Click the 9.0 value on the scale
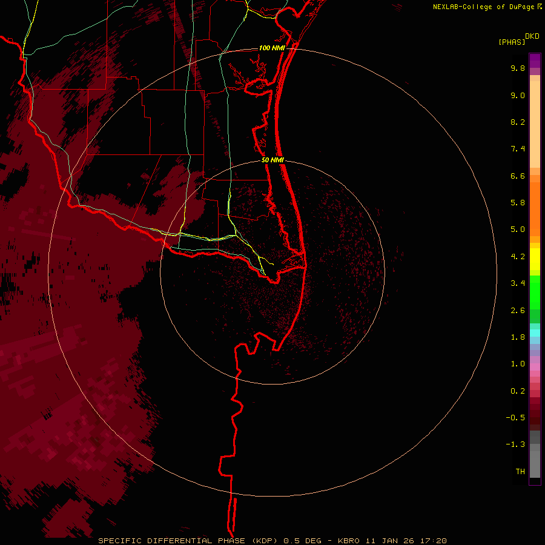The height and width of the screenshot is (545, 545). tap(518, 95)
